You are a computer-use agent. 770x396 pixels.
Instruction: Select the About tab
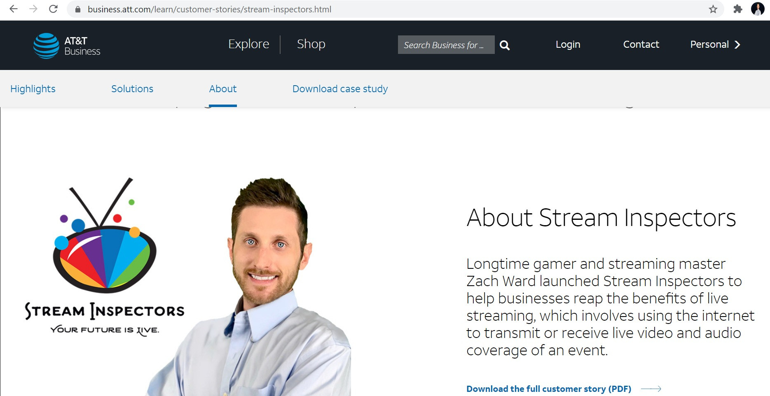[x=223, y=89]
